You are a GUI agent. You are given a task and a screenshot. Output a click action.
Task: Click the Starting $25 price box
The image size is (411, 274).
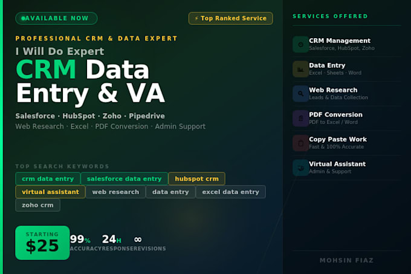tap(42, 243)
